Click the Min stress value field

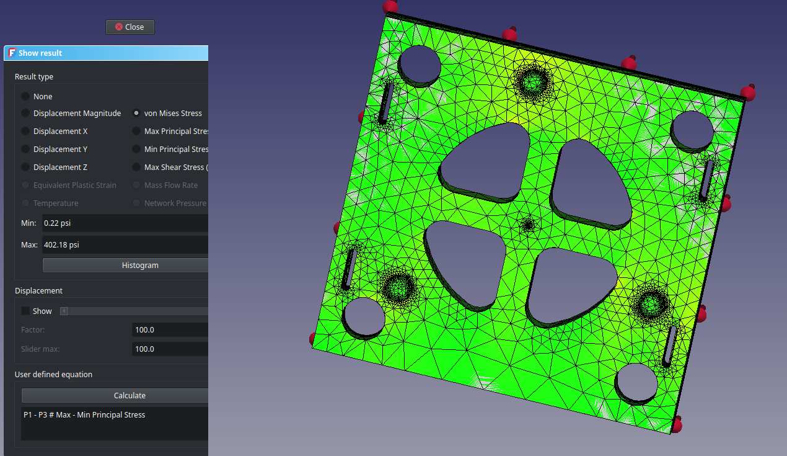tap(124, 223)
